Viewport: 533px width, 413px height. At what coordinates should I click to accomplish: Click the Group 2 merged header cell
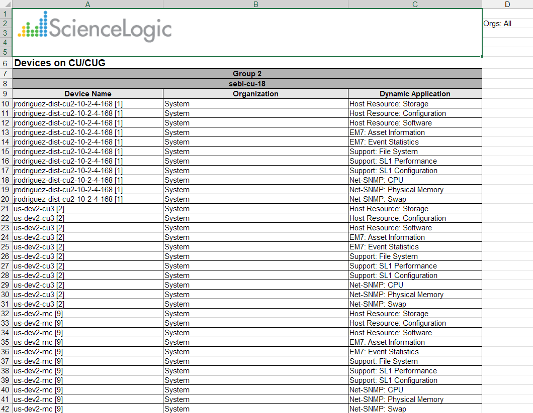(x=247, y=74)
